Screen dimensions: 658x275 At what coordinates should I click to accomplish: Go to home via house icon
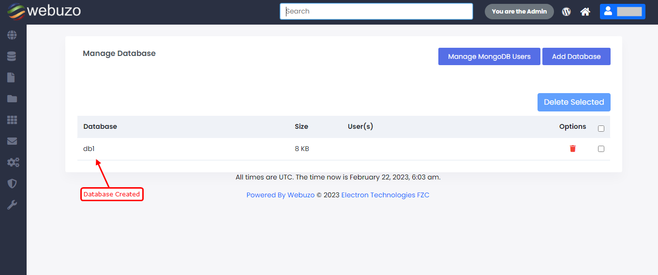point(585,12)
